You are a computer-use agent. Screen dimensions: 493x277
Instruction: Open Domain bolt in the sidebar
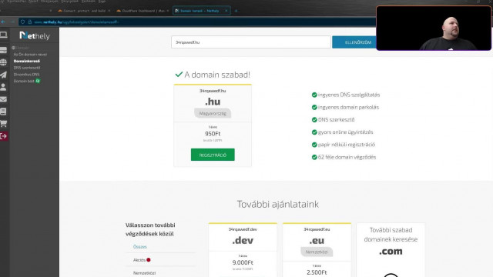point(27,81)
